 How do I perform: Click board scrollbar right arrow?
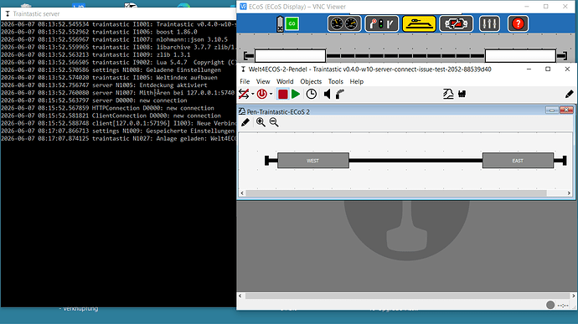click(569, 193)
